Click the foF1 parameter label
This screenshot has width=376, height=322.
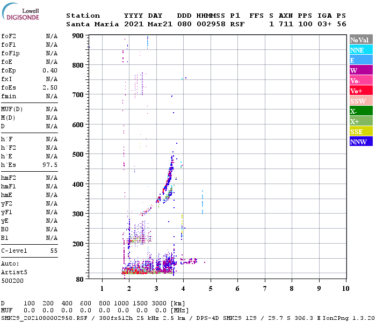tap(9, 45)
